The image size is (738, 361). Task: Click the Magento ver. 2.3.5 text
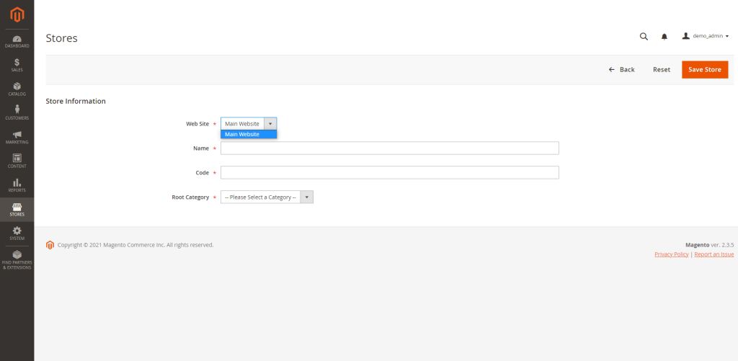710,245
